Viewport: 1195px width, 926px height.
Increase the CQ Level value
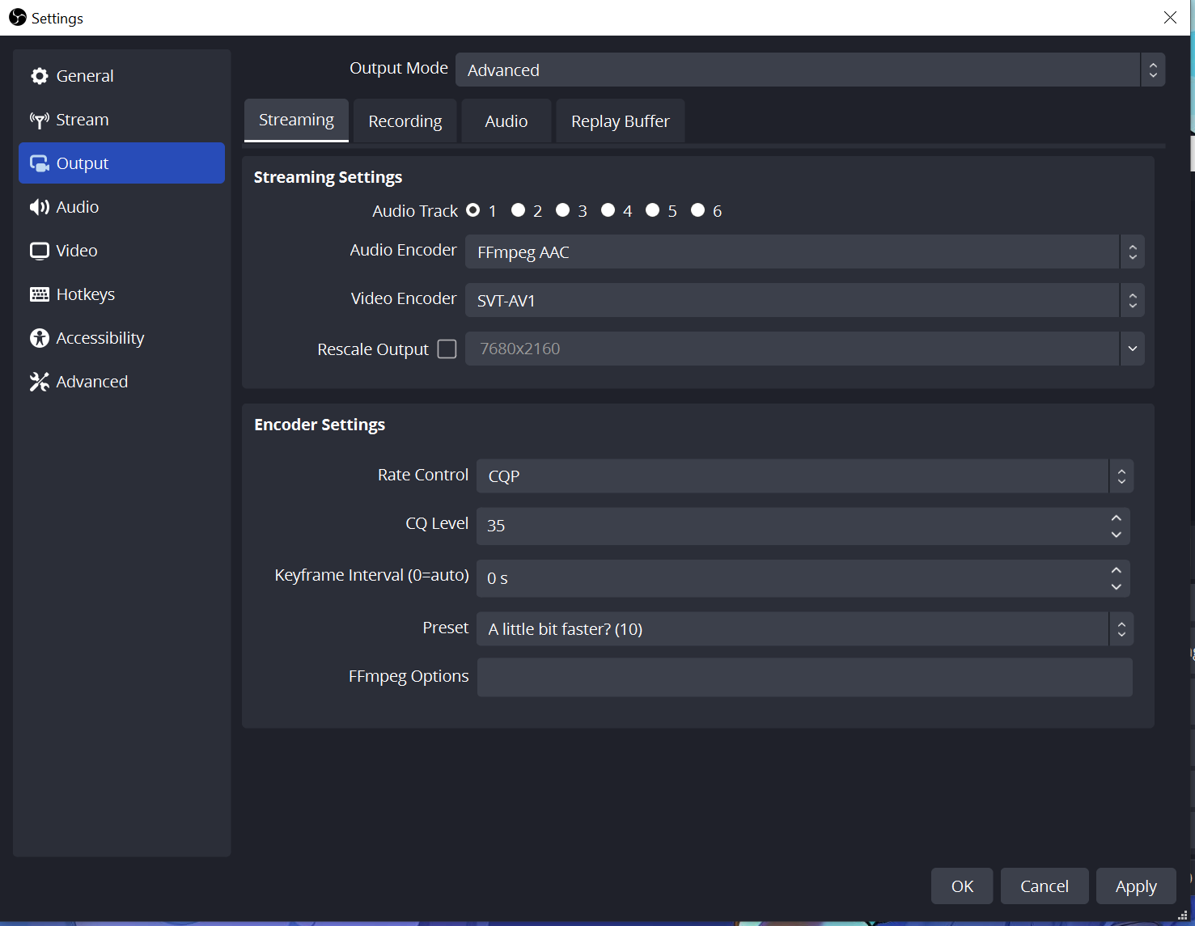1117,518
